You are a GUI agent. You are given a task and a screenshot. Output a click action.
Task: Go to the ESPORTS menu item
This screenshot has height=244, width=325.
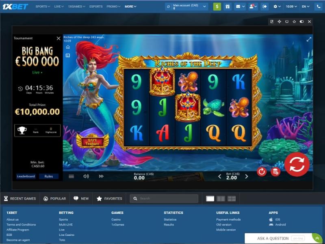tap(96, 6)
